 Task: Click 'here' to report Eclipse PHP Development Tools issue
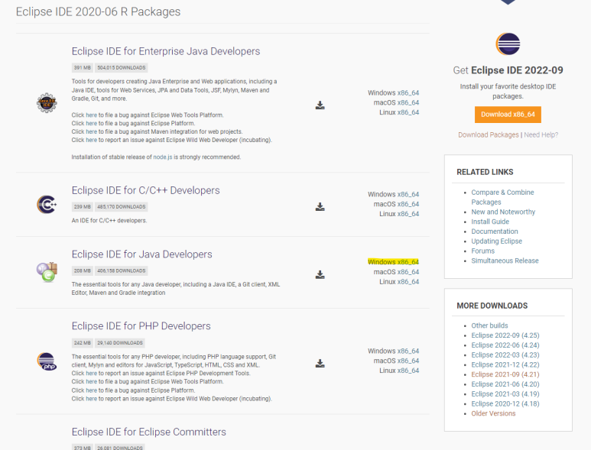pyautogui.click(x=91, y=373)
